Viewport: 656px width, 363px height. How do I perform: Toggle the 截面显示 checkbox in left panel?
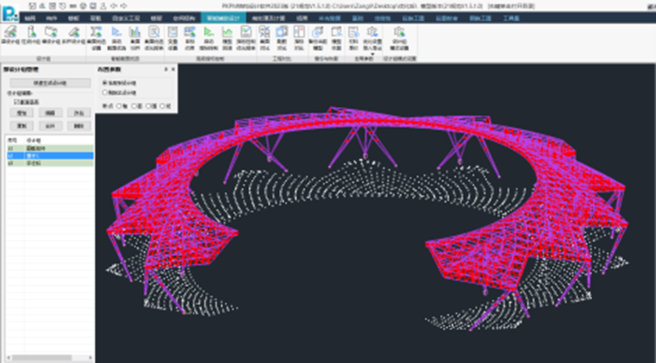point(16,102)
